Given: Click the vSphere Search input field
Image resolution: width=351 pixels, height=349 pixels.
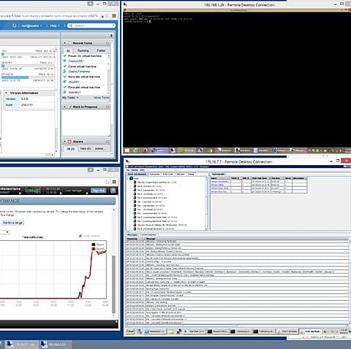Looking at the screenshot, I should pos(91,26).
